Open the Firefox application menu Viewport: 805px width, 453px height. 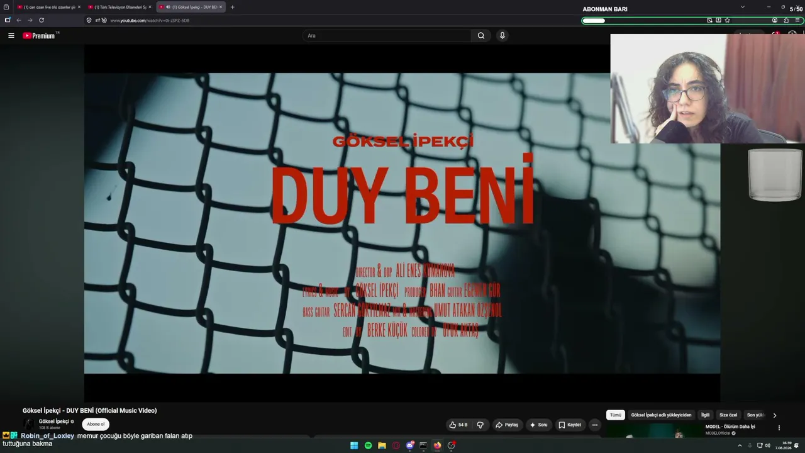[x=797, y=20]
